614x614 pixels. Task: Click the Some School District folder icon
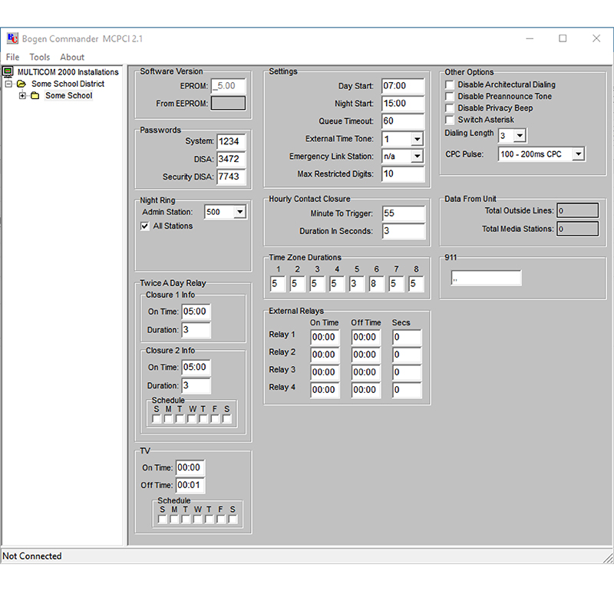[x=21, y=84]
